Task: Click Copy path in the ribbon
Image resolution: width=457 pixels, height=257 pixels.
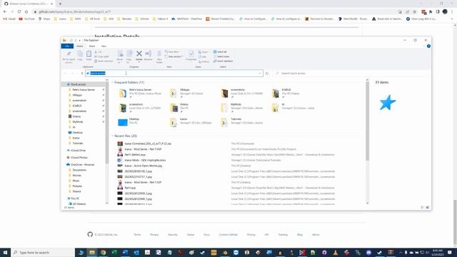Action: 101,56
